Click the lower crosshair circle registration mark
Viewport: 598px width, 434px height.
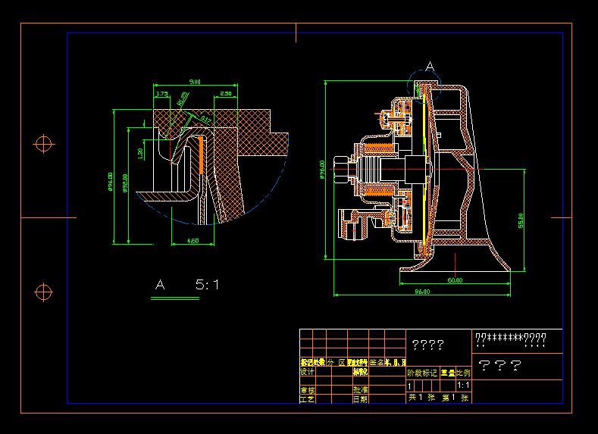point(44,292)
